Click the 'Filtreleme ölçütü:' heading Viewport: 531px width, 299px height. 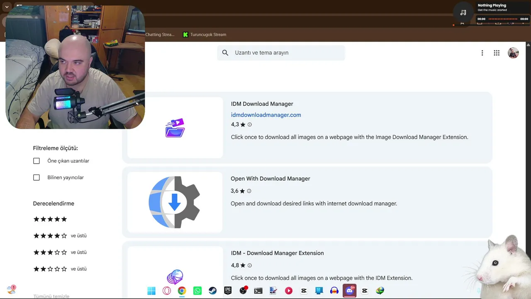point(56,148)
